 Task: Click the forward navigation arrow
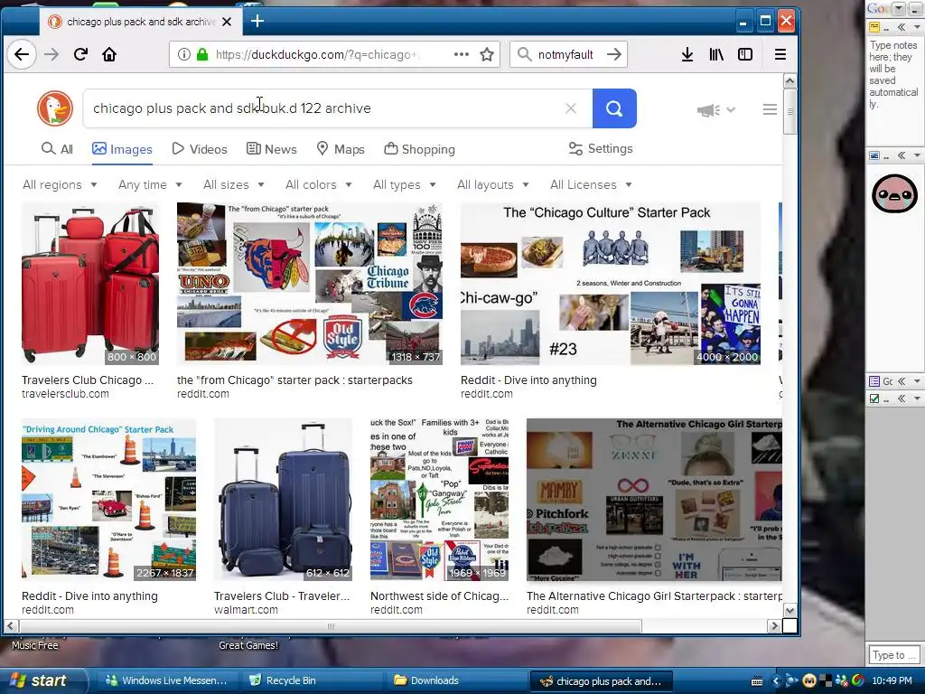[51, 54]
